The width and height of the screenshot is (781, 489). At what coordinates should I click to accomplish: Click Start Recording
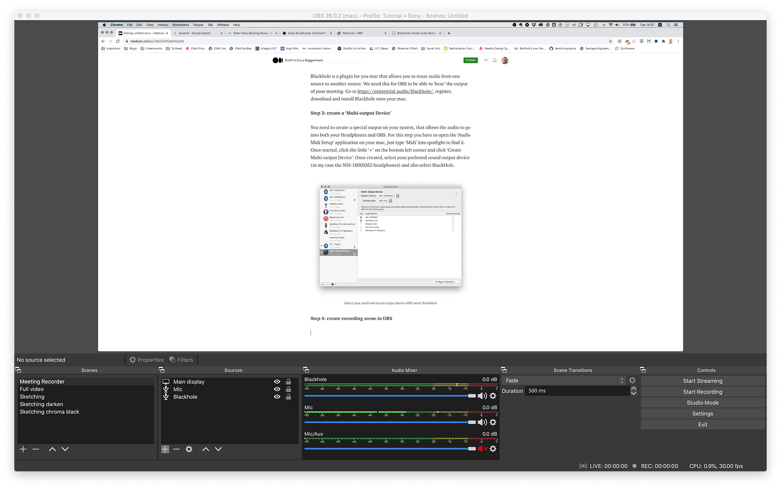[x=702, y=391]
